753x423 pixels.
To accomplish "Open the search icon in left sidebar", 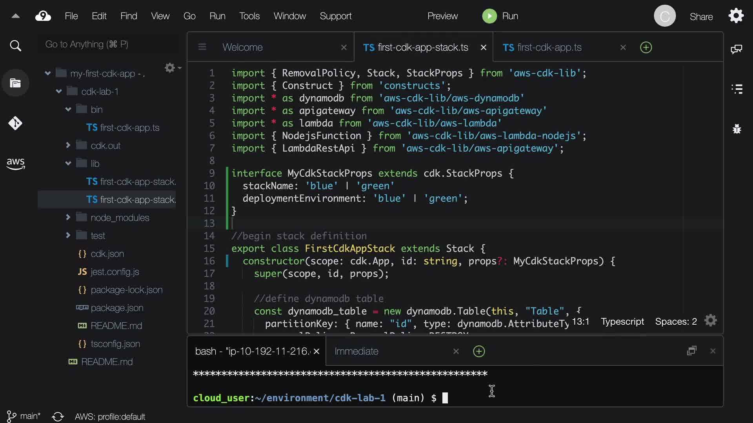I will [x=15, y=46].
